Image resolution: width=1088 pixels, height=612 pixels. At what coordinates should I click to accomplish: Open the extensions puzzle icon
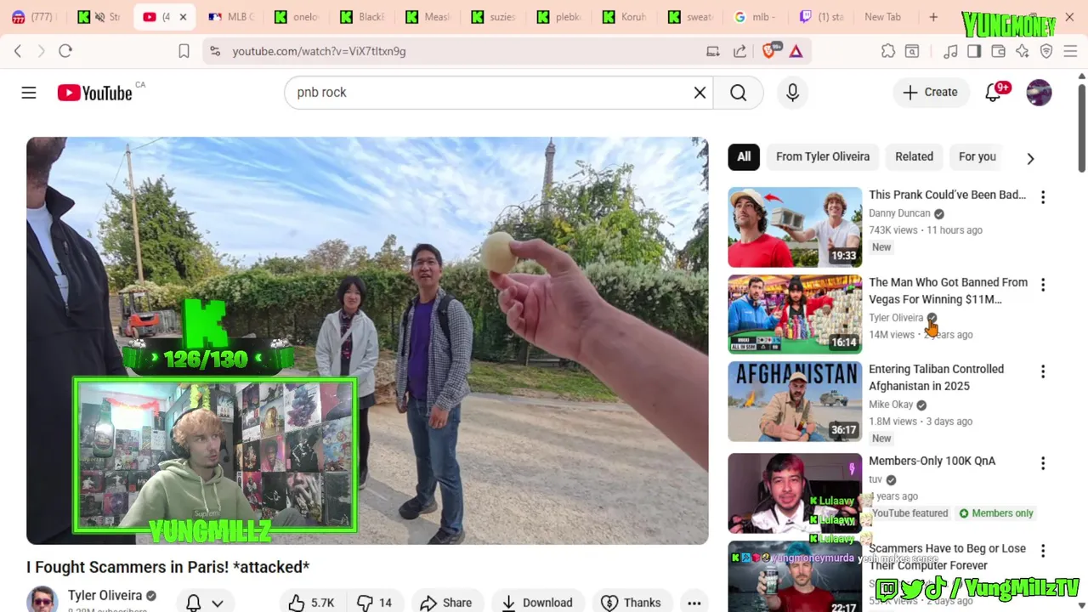point(888,51)
